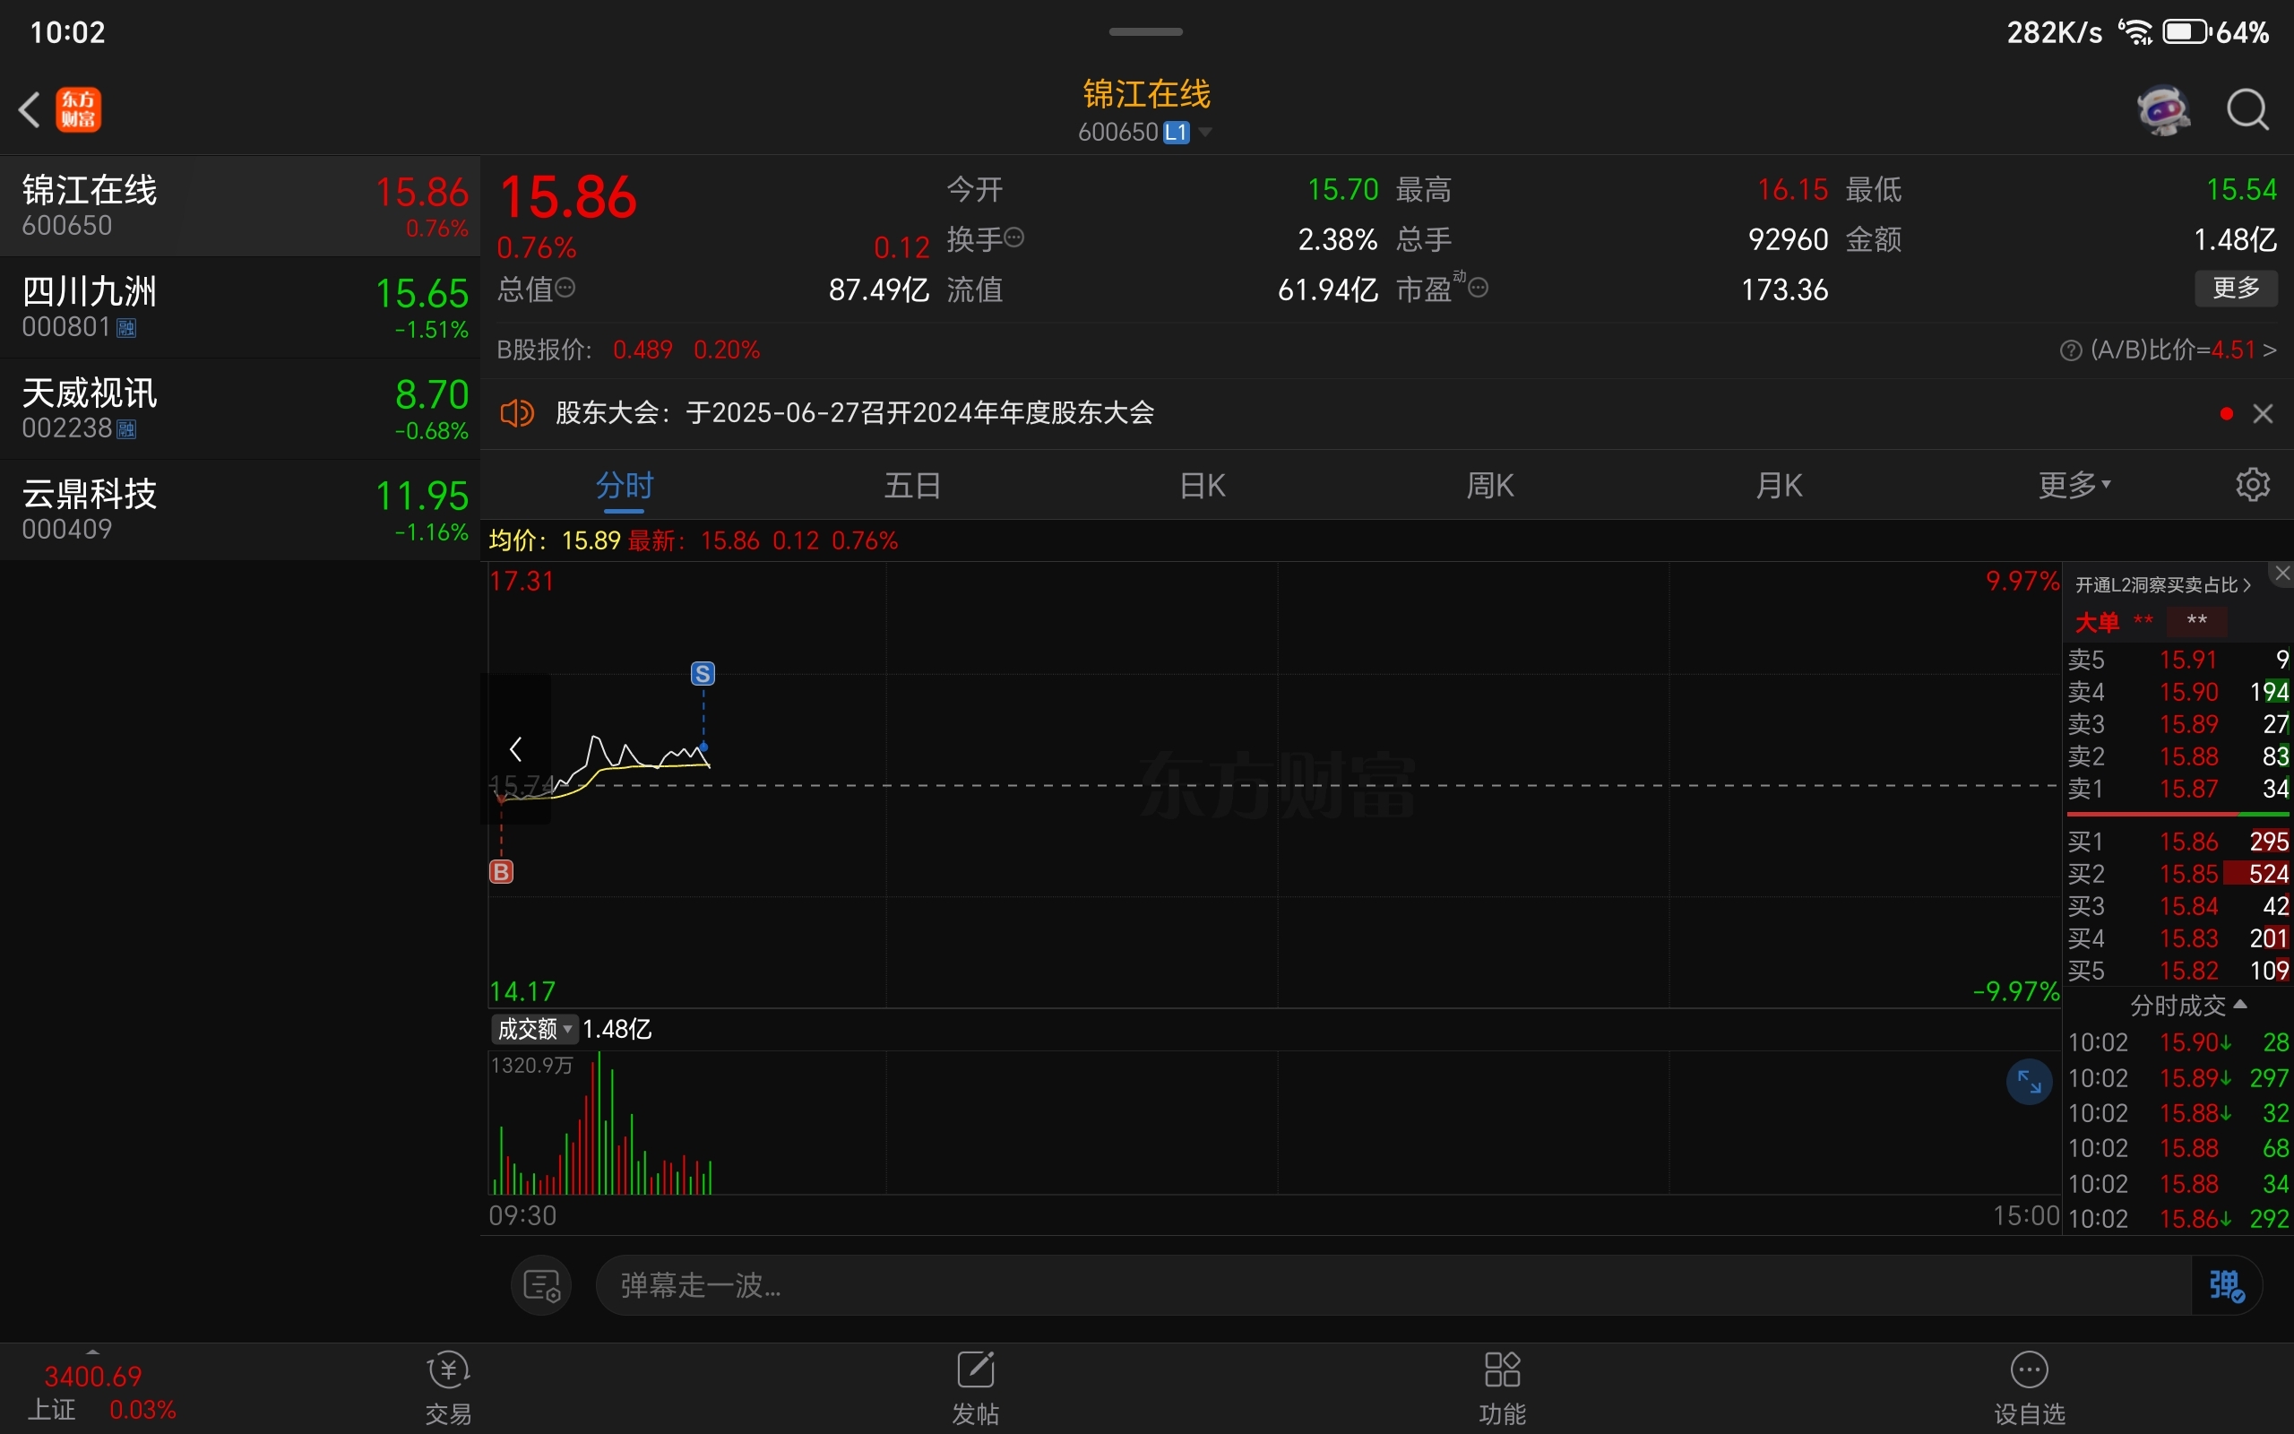Tap the big 15.86 current price

pos(567,197)
